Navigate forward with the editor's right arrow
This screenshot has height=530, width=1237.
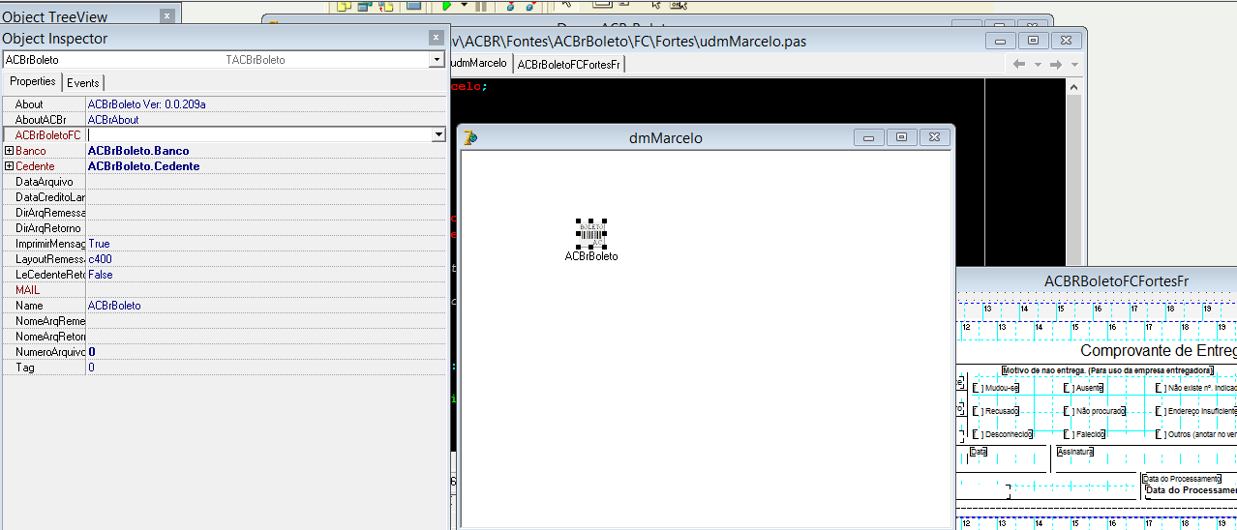point(1056,64)
